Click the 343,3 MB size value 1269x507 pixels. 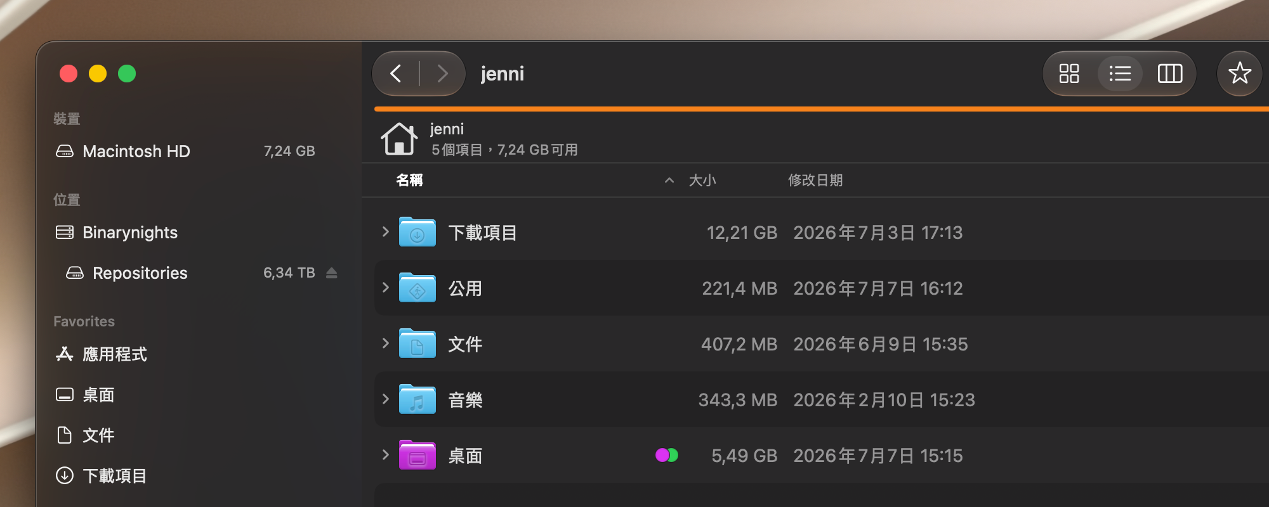(x=738, y=400)
